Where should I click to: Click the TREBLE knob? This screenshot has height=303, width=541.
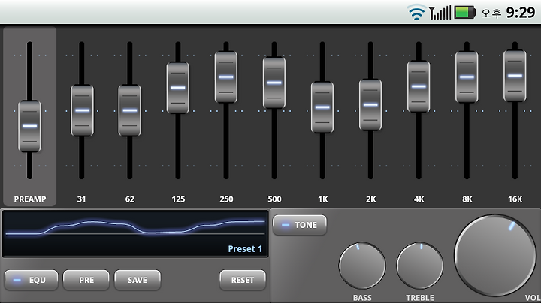point(419,265)
